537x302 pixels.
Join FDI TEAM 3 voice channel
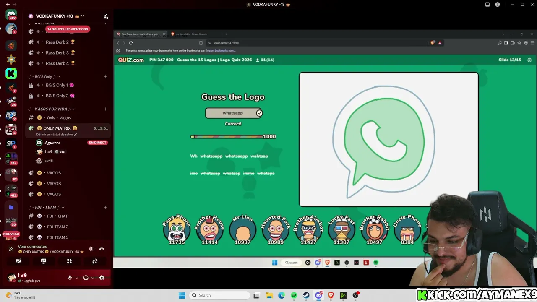pos(68,237)
